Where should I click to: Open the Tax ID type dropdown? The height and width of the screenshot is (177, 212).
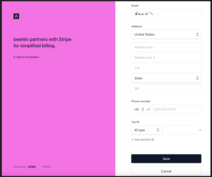click(x=146, y=130)
